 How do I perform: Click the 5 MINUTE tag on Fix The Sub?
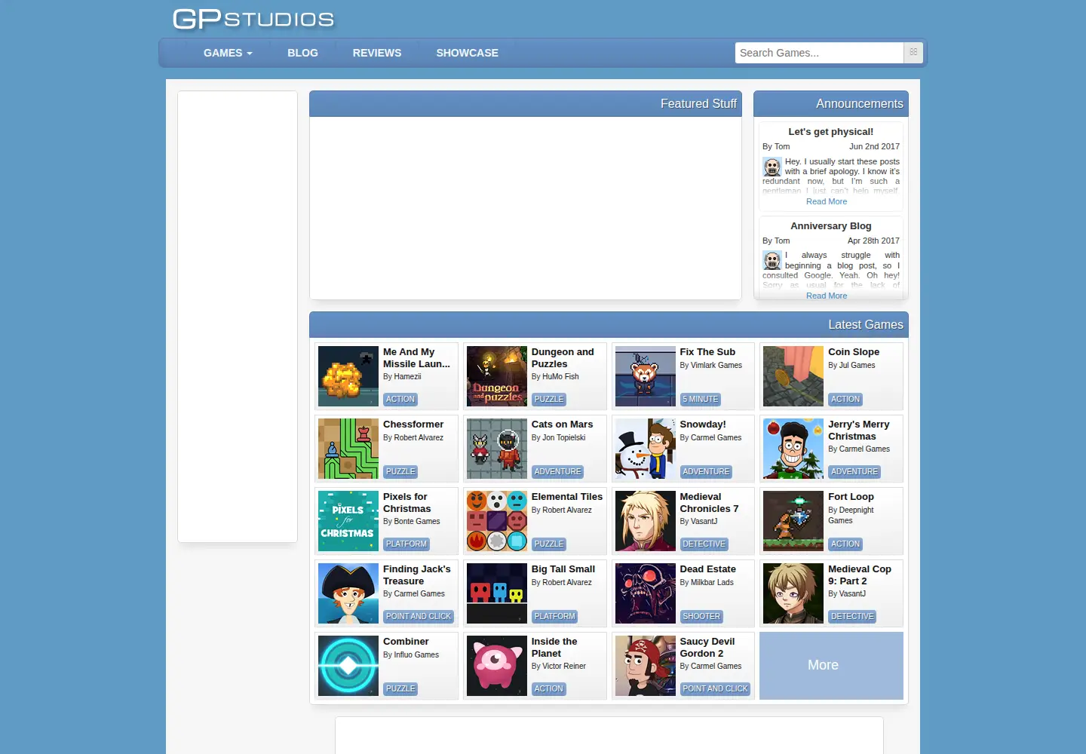point(701,399)
